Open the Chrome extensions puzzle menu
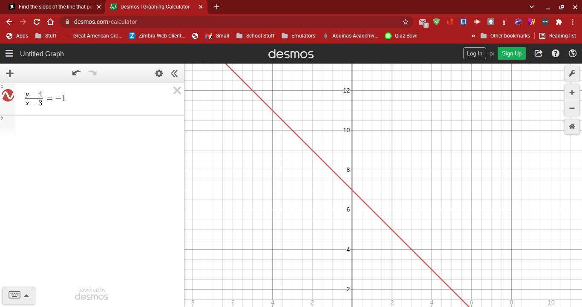Screen dimensions: 582x307 coord(559,22)
